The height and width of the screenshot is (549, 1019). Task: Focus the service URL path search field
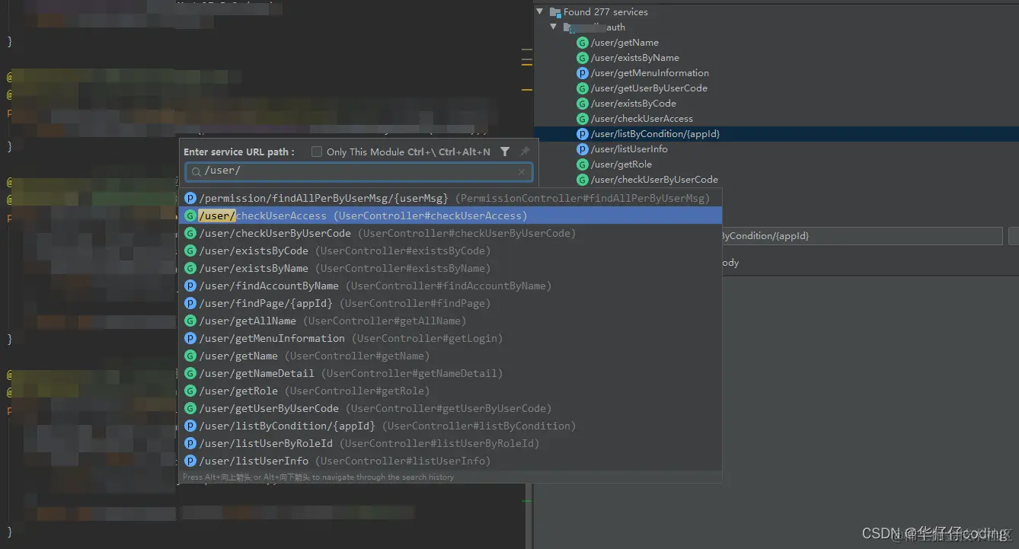coord(359,172)
